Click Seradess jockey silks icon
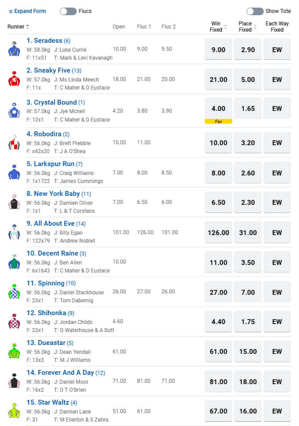The image size is (299, 426). click(14, 49)
